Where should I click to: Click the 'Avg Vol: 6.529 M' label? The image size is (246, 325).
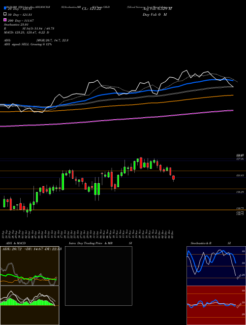coord(157,9)
